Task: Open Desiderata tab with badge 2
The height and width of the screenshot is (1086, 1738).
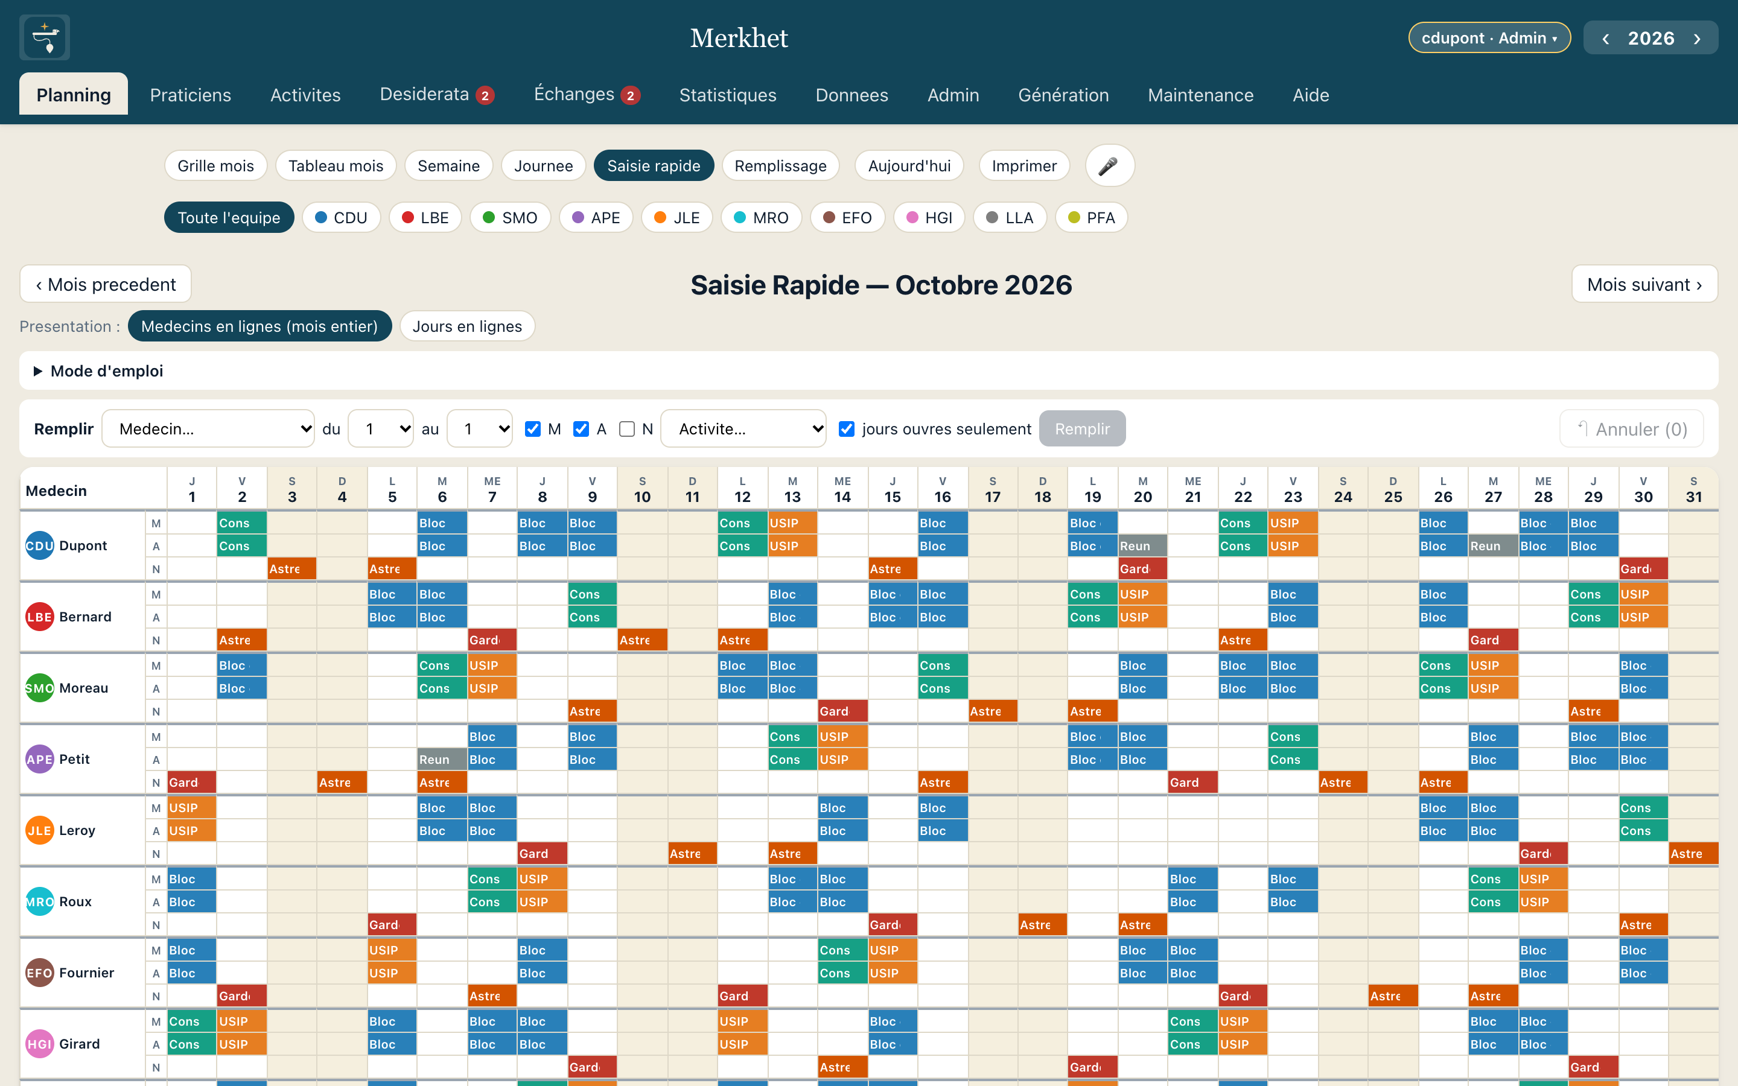Action: (x=437, y=95)
